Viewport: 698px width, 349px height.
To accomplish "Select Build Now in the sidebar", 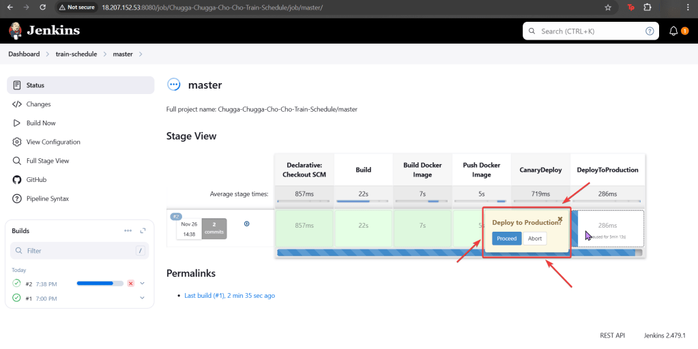I will pos(41,123).
